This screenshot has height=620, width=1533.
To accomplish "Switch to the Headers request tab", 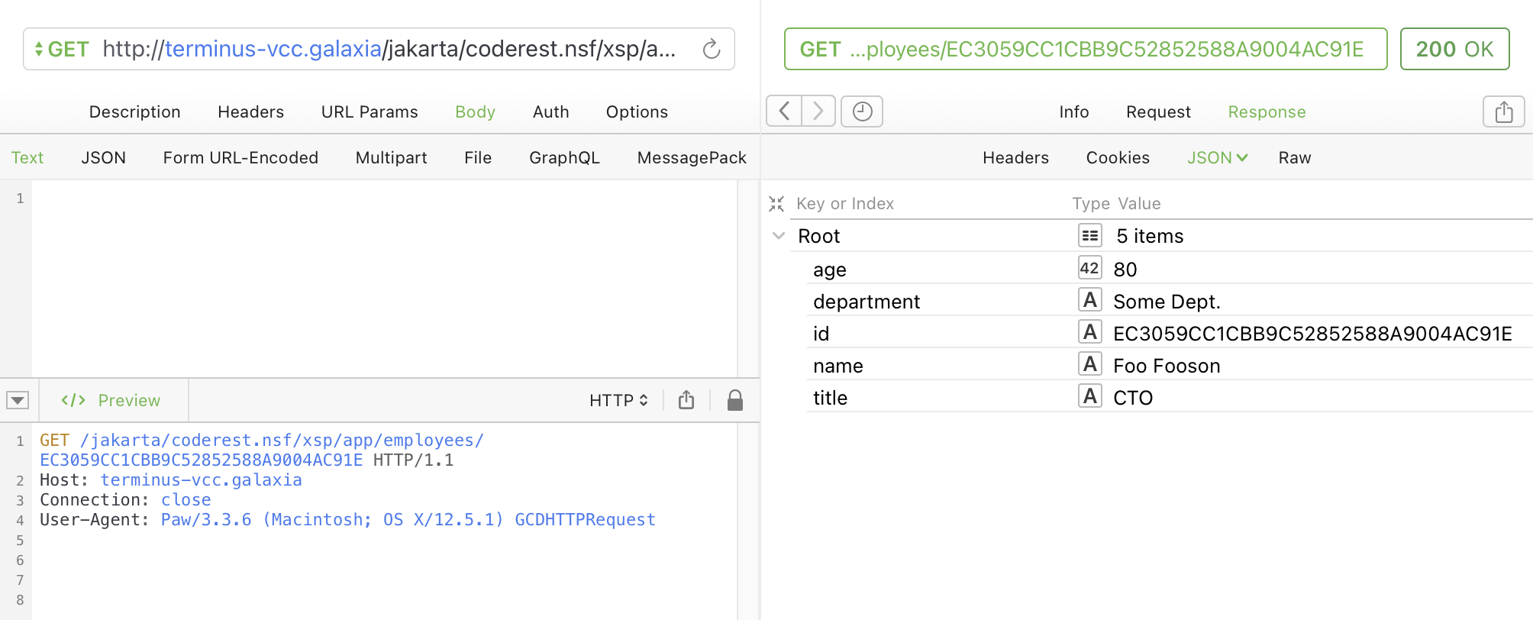I will point(250,112).
